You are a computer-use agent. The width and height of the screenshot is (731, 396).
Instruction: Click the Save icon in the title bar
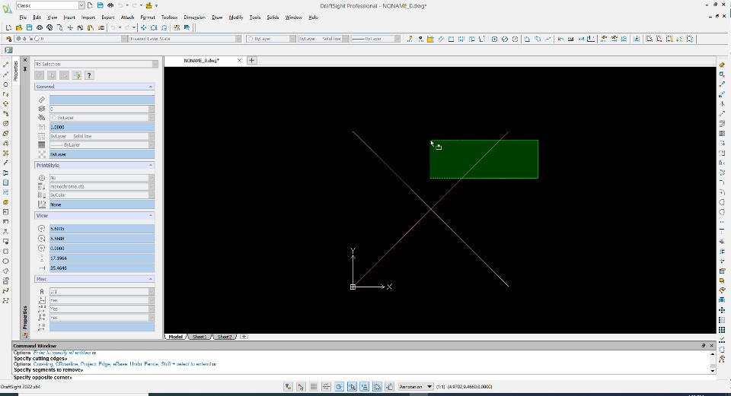[x=100, y=5]
